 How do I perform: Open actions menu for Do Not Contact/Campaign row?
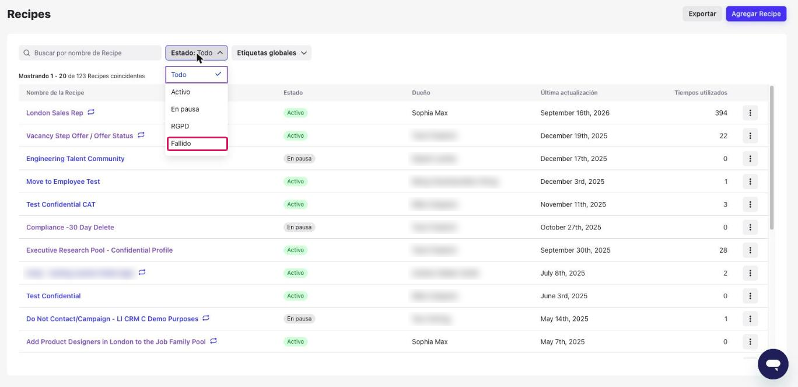click(750, 319)
